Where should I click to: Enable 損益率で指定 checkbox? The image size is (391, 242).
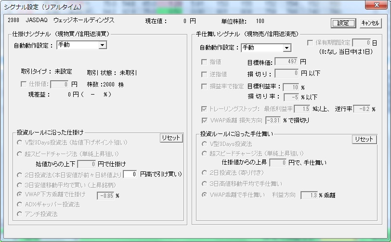click(204, 86)
